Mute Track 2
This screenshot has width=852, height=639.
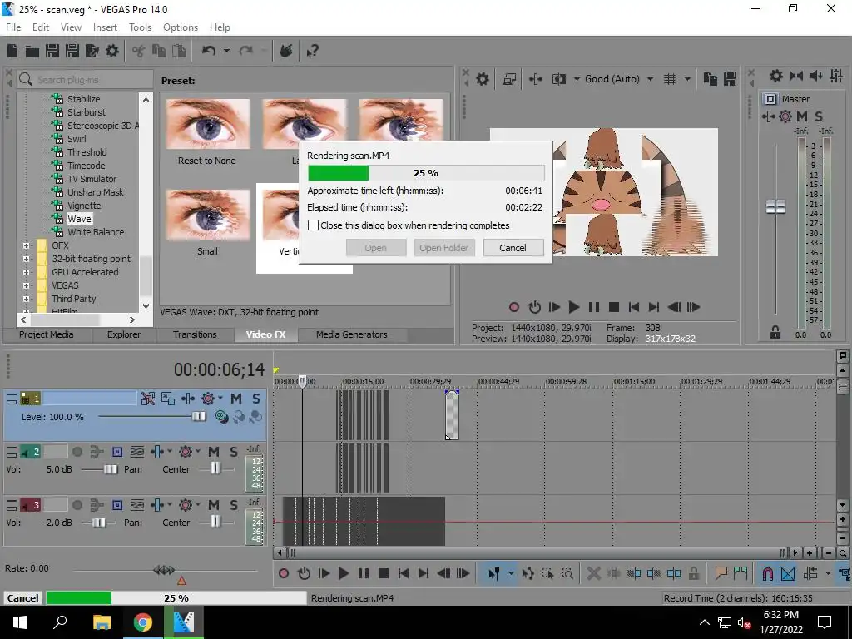(214, 452)
